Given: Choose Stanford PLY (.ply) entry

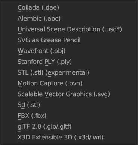Looking at the screenshot, I should [x=68, y=62].
